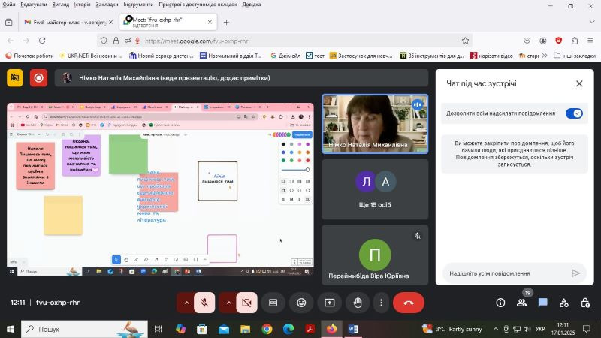Close the in-call chat panel
601x338 pixels.
[x=579, y=83]
